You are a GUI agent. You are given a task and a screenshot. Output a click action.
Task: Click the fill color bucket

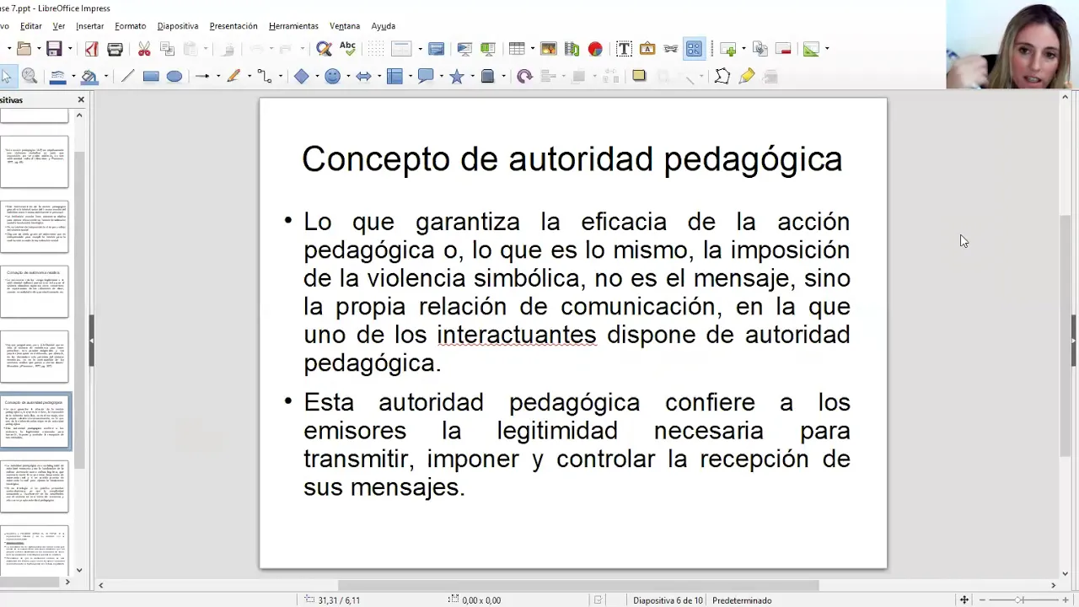(x=89, y=77)
